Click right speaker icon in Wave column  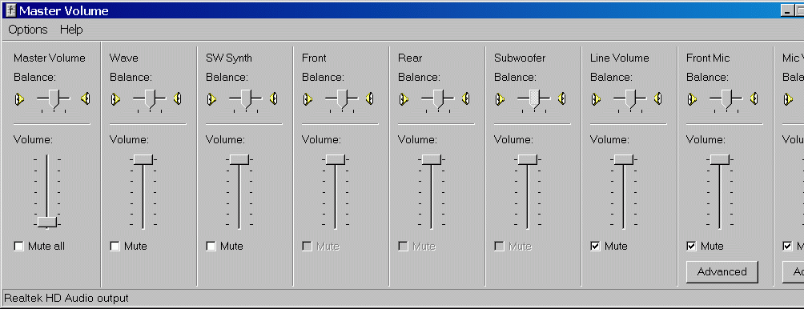tap(178, 98)
